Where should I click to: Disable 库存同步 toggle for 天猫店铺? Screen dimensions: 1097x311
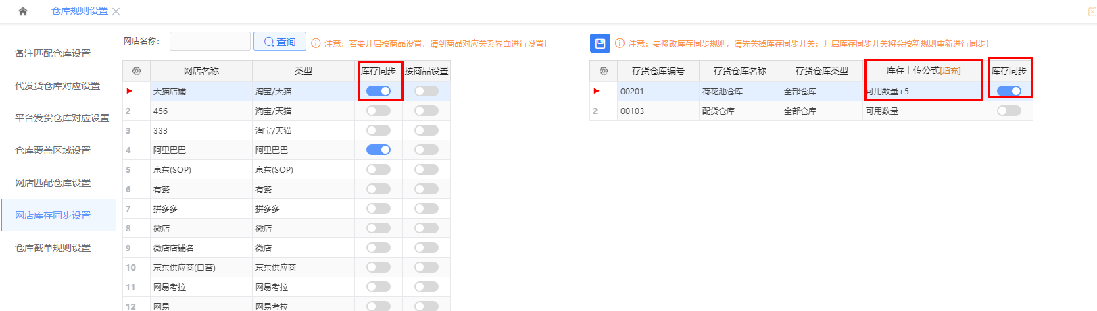point(379,91)
